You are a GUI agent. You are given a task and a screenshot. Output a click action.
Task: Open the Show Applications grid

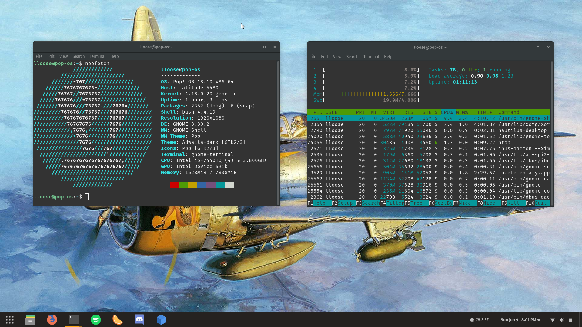(10, 320)
